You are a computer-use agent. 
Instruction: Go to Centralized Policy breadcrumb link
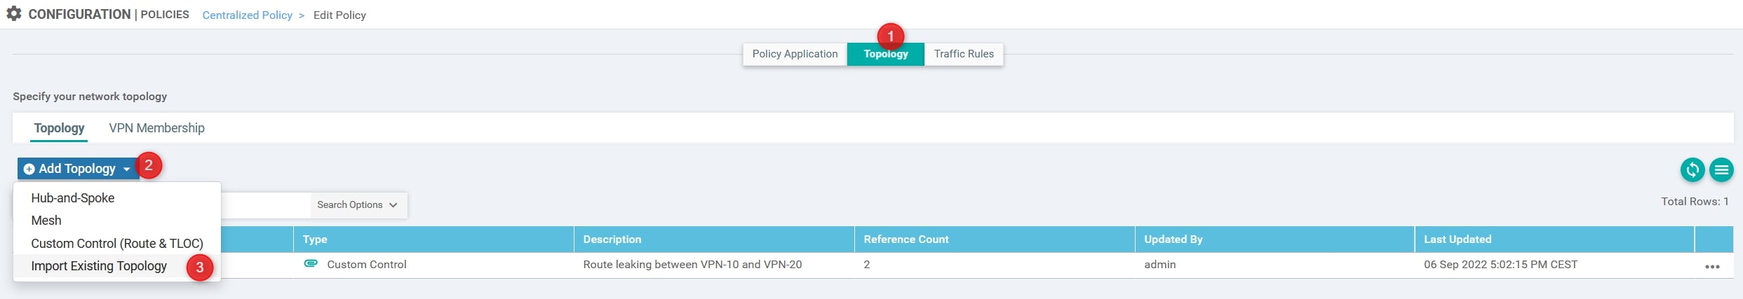tap(247, 15)
